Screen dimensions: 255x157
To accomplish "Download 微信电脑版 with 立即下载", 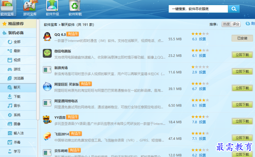I will (x=242, y=55).
